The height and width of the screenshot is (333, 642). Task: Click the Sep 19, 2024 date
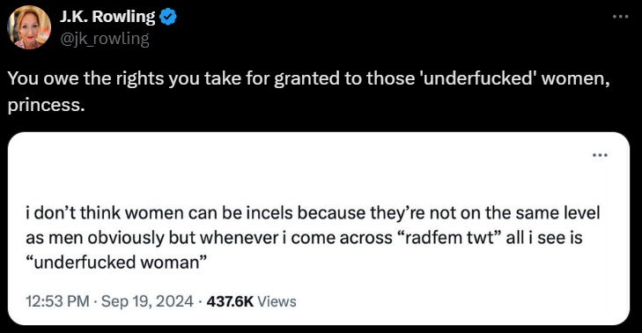(x=147, y=301)
